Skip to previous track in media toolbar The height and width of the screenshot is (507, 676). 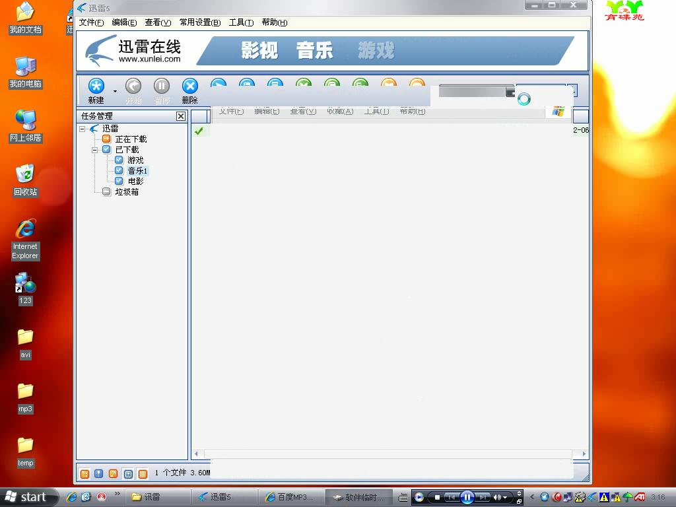pyautogui.click(x=452, y=498)
